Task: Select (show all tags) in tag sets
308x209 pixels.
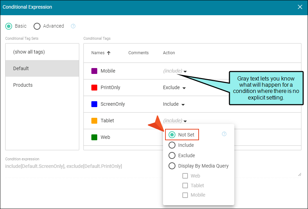Action: (29, 52)
